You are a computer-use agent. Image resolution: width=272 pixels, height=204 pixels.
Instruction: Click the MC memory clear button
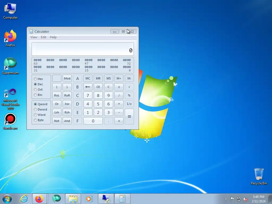[x=88, y=78]
